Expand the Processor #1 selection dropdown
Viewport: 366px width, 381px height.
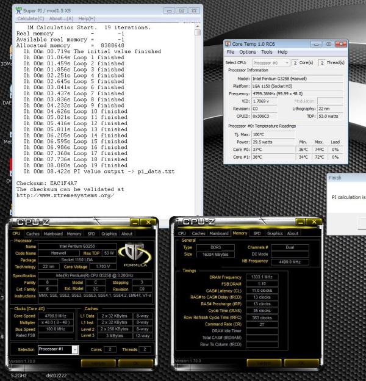point(75,349)
